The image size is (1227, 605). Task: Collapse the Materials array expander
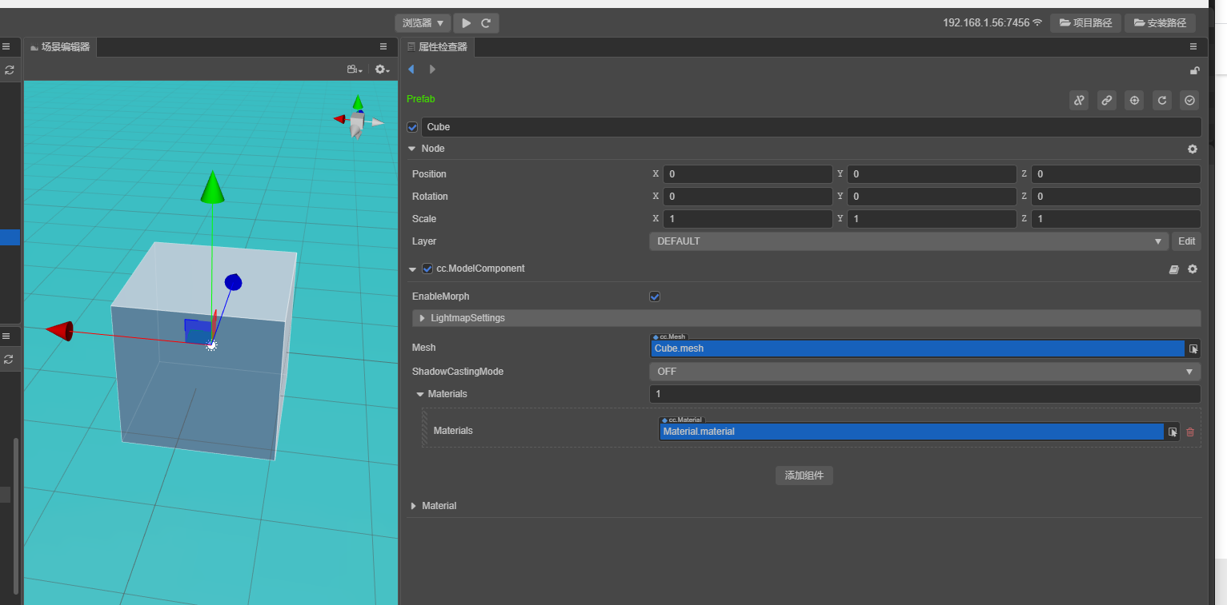click(420, 394)
